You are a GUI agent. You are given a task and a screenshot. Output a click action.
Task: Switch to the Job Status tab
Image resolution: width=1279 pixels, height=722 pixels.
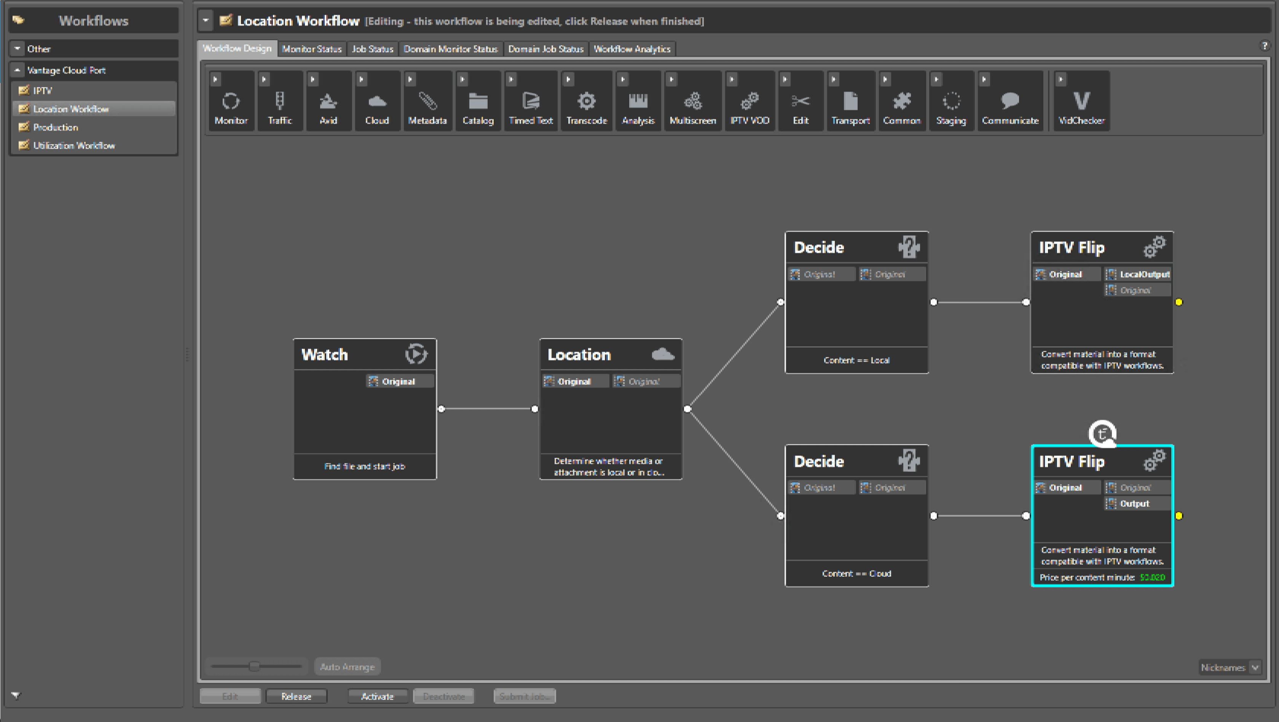[372, 49]
